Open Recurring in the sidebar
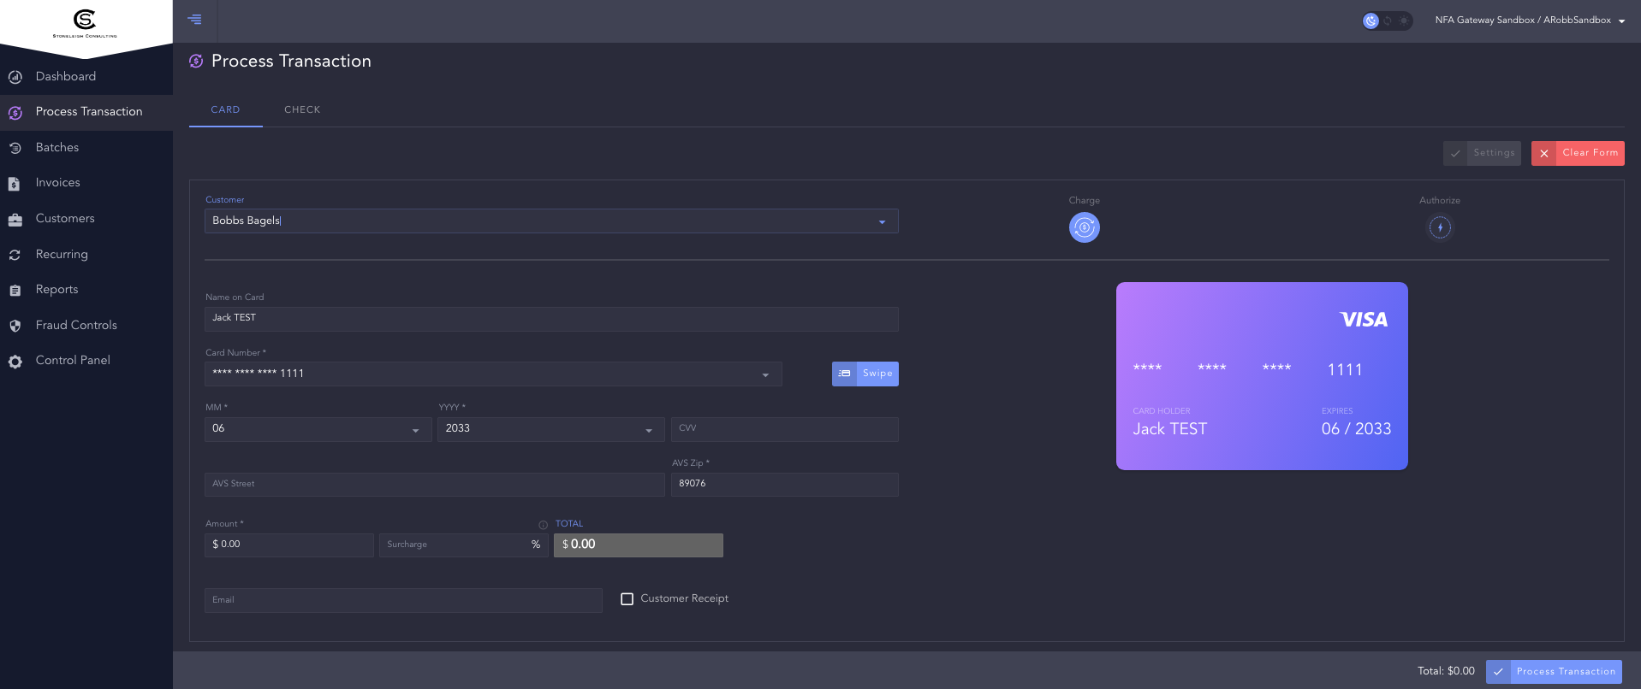 click(x=86, y=255)
